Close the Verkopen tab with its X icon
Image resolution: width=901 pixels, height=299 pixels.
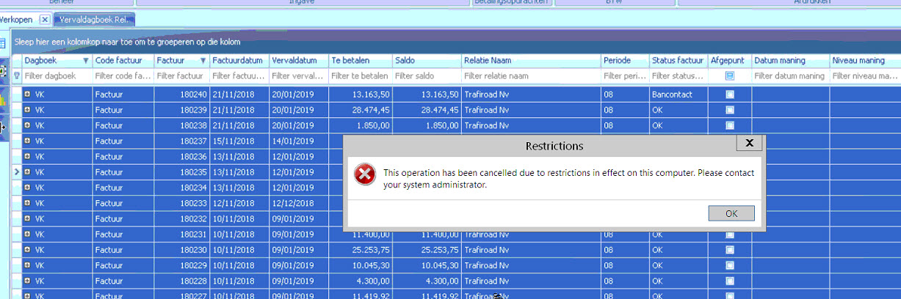click(44, 19)
